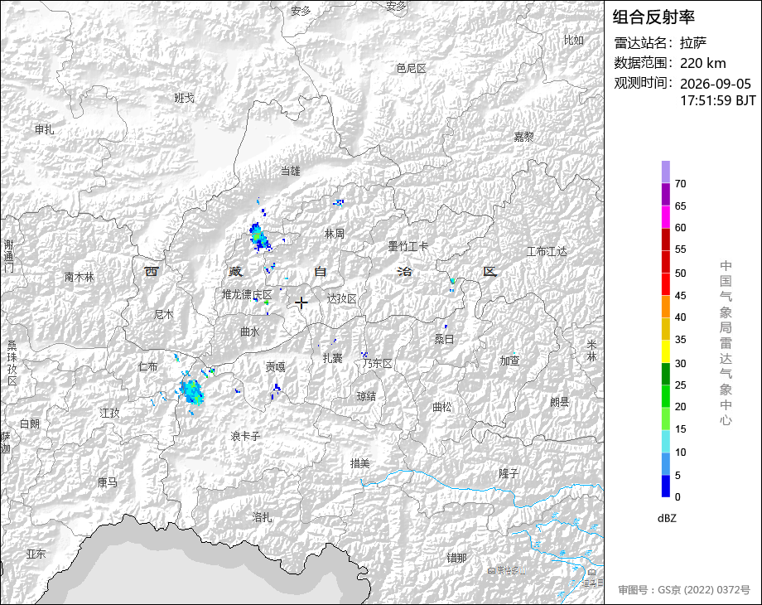The image size is (762, 605).
Task: Click the 桑珠孜区 place label
Action: tap(12, 363)
